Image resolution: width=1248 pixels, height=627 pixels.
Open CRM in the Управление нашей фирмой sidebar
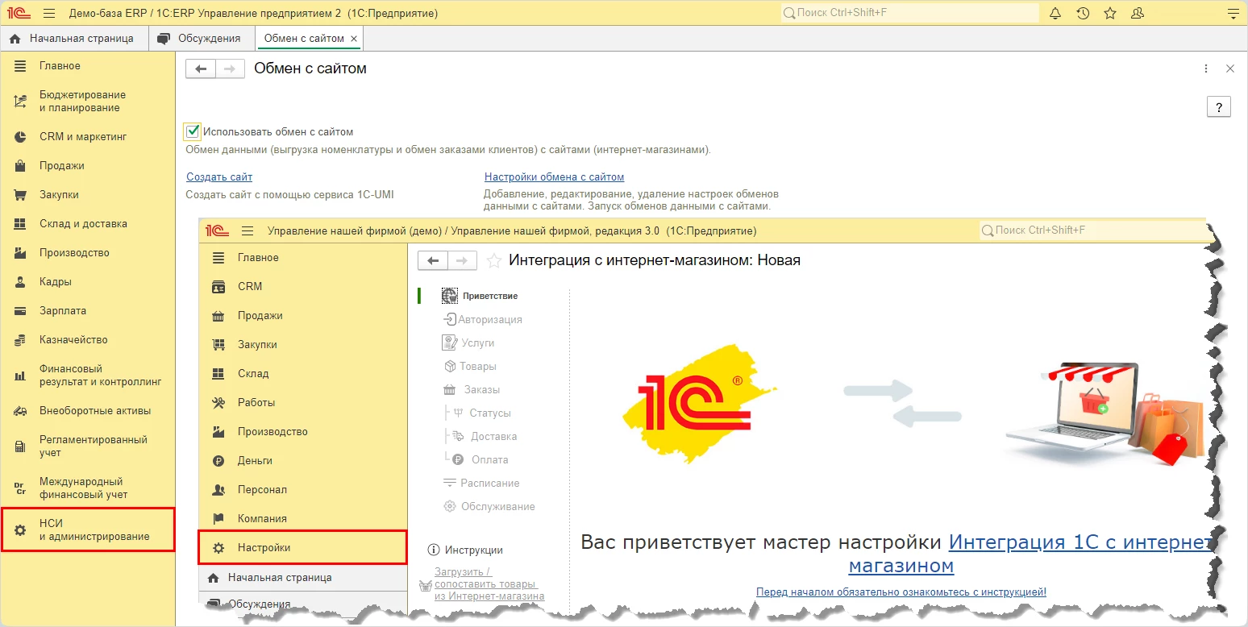pyautogui.click(x=303, y=287)
